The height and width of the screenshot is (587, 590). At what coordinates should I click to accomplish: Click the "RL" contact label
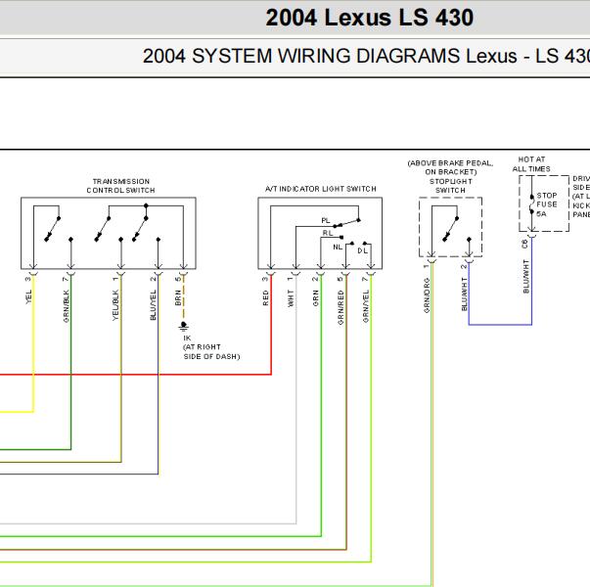point(328,233)
